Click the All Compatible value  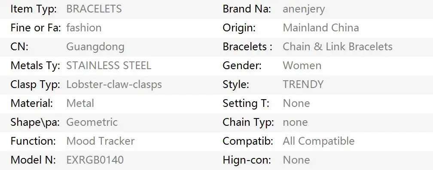[319, 141]
